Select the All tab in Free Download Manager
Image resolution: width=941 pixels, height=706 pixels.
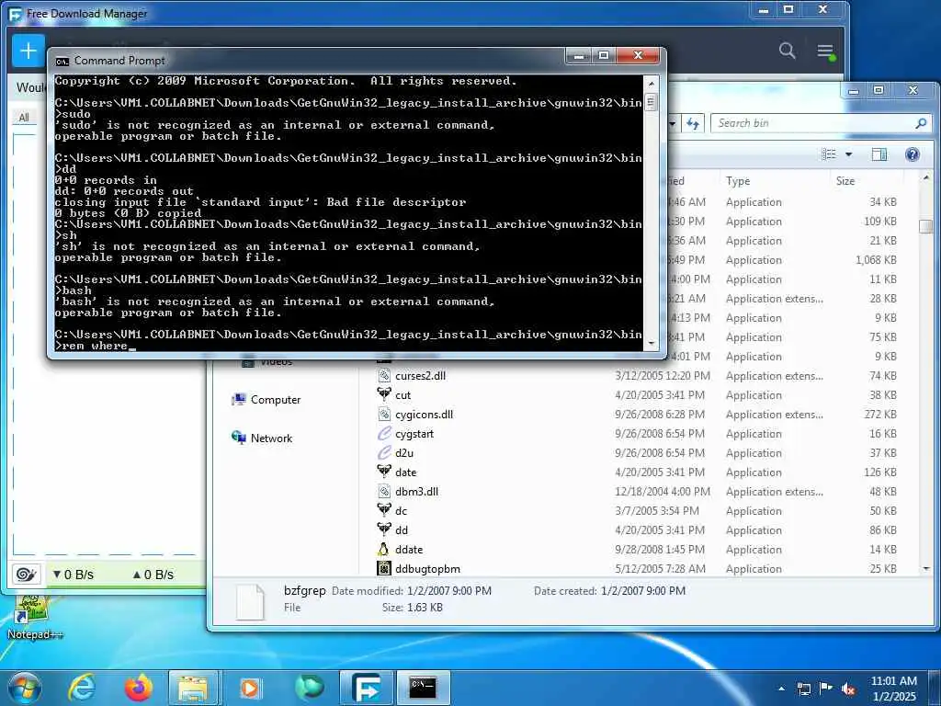pos(23,117)
